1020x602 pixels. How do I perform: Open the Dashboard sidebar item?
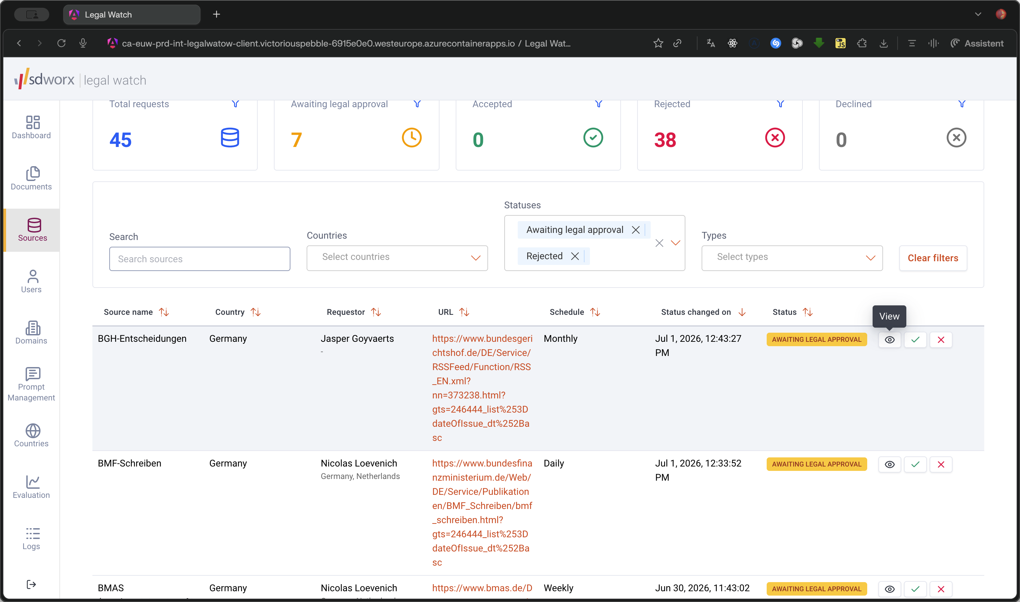[31, 127]
